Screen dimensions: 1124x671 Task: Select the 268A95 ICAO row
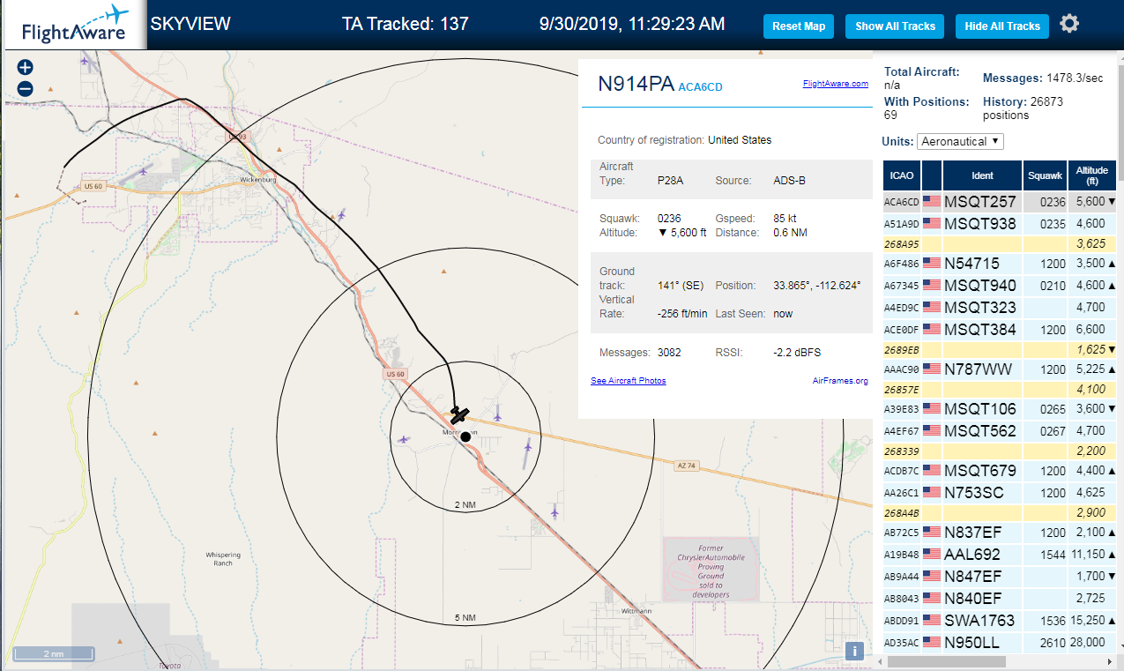[1000, 243]
